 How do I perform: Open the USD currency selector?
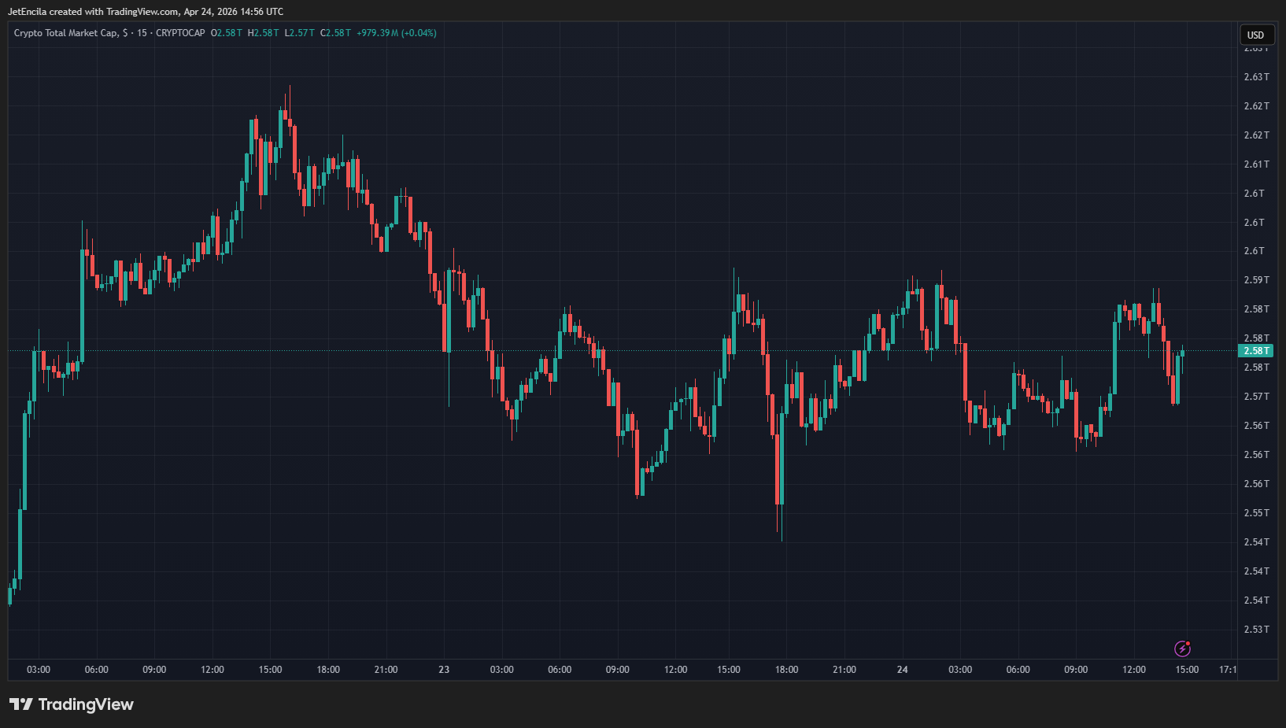(x=1256, y=35)
